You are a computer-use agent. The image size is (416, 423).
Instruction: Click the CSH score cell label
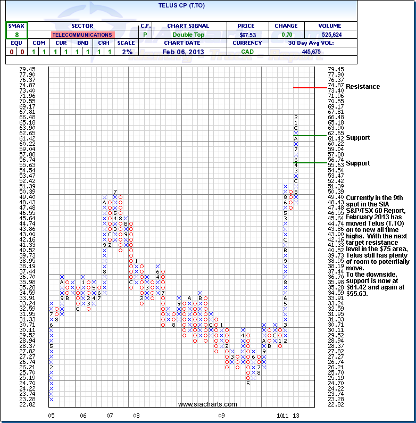pyautogui.click(x=103, y=43)
